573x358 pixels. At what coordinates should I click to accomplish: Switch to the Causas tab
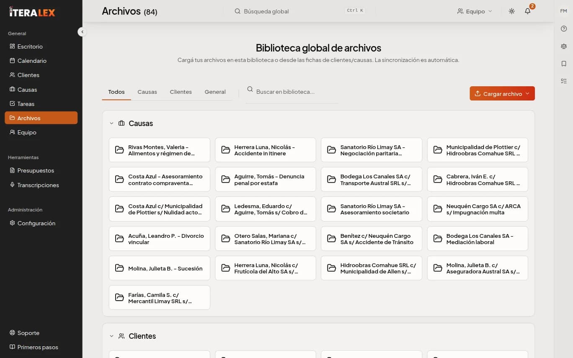click(147, 92)
